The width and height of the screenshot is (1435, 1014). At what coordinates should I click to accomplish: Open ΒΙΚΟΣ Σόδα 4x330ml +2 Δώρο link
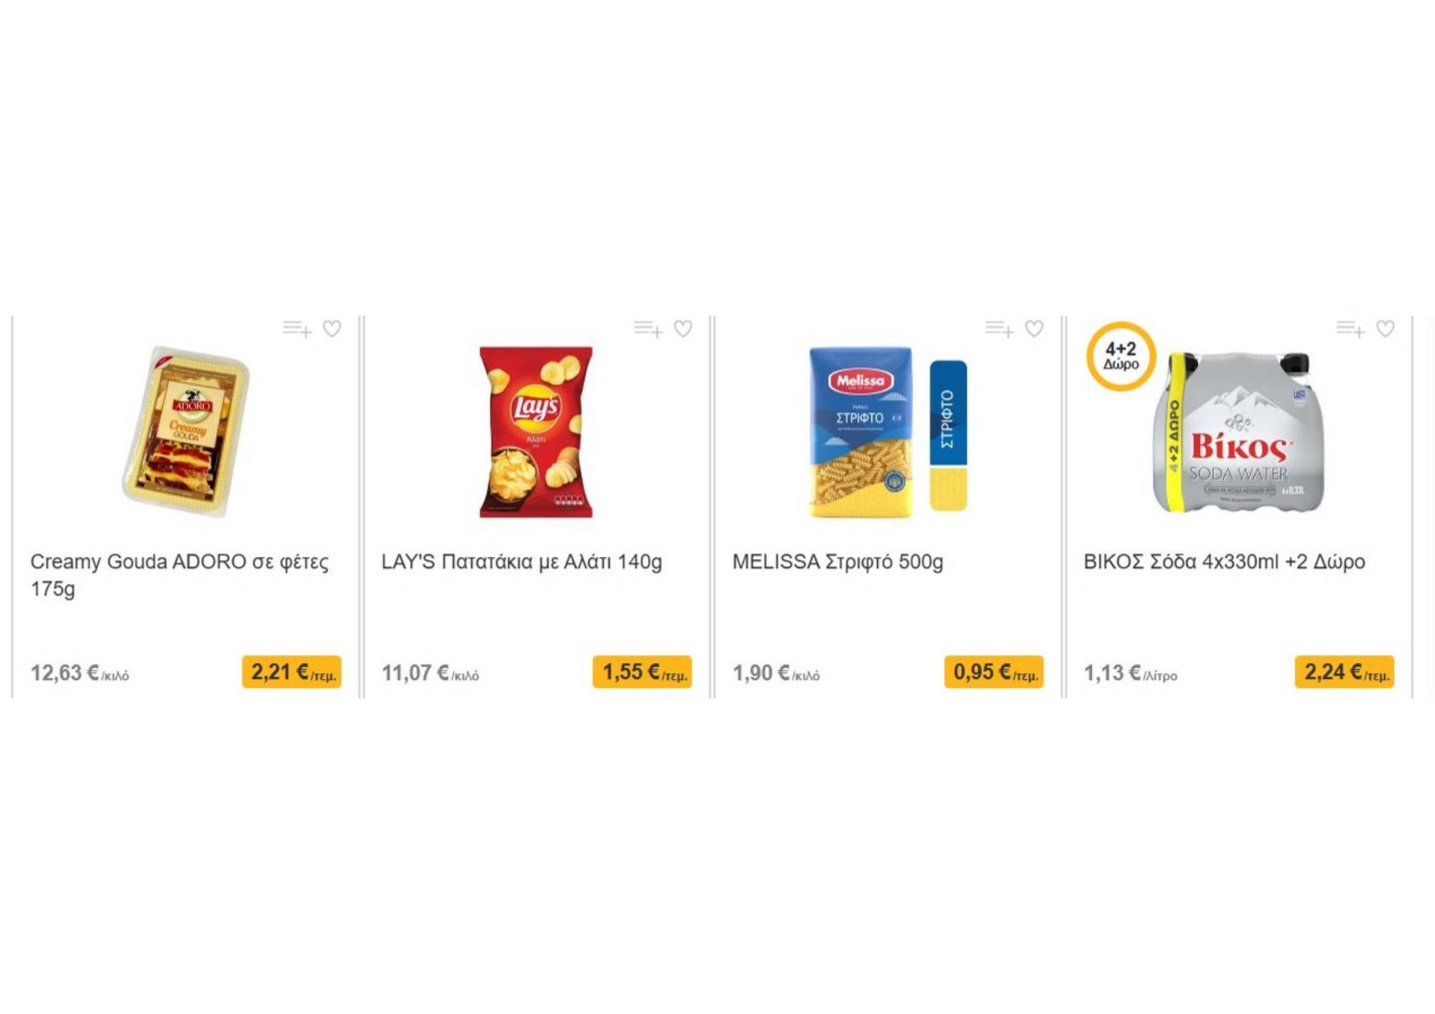[1225, 562]
